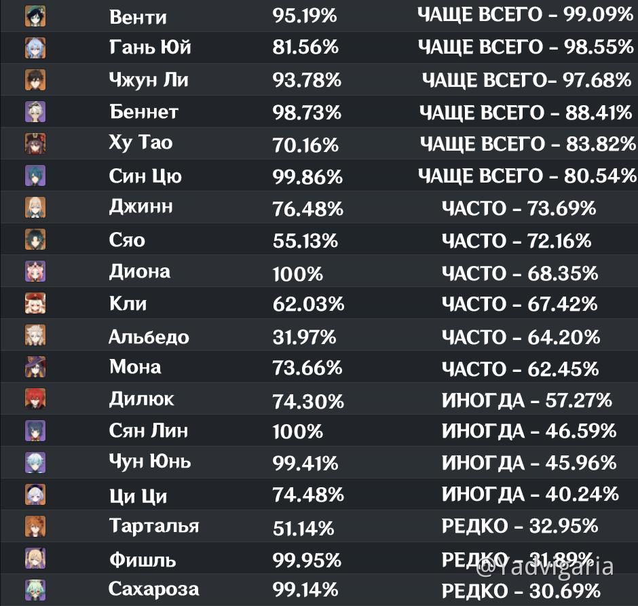Click Венти's ЧАЩЕ ВСЕГО – 99.09% label
Image resolution: width=638 pixels, height=606 pixels.
(x=525, y=15)
